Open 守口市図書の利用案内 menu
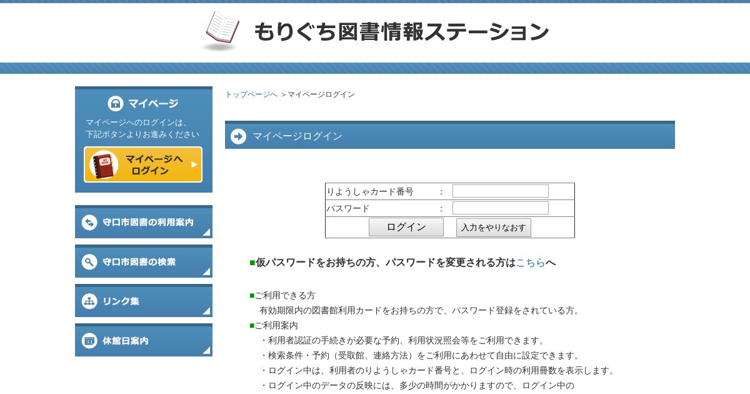750x394 pixels. [144, 222]
